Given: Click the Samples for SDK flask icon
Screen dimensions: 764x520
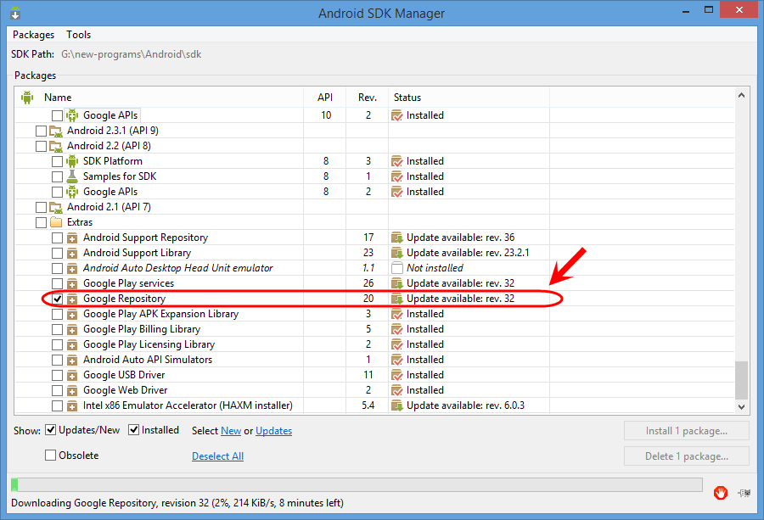Looking at the screenshot, I should [x=72, y=176].
